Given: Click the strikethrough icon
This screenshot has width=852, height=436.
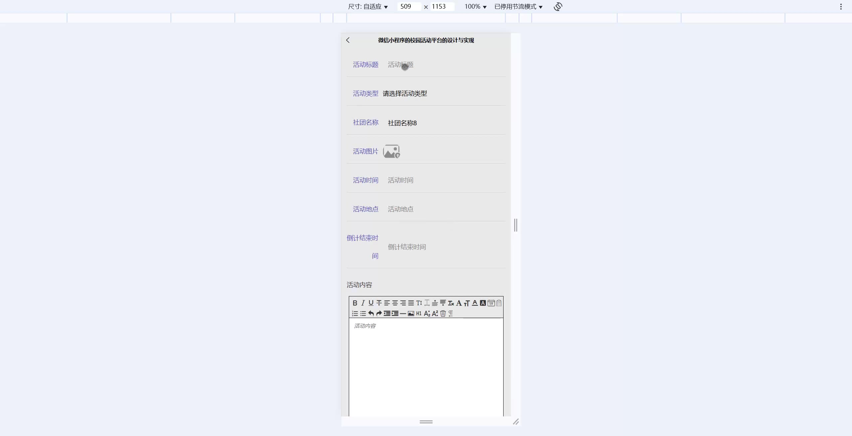Looking at the screenshot, I should click(379, 303).
